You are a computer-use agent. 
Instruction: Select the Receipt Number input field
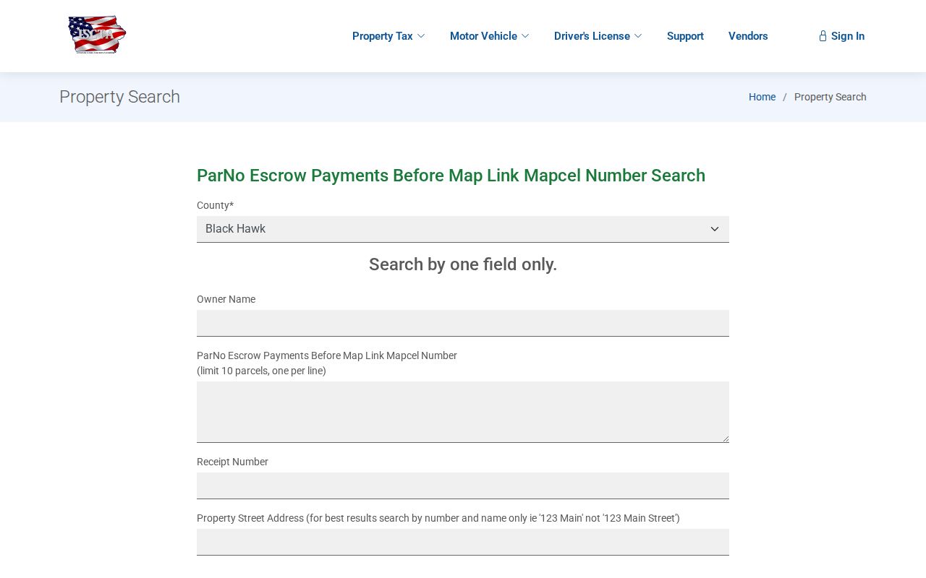tap(463, 486)
